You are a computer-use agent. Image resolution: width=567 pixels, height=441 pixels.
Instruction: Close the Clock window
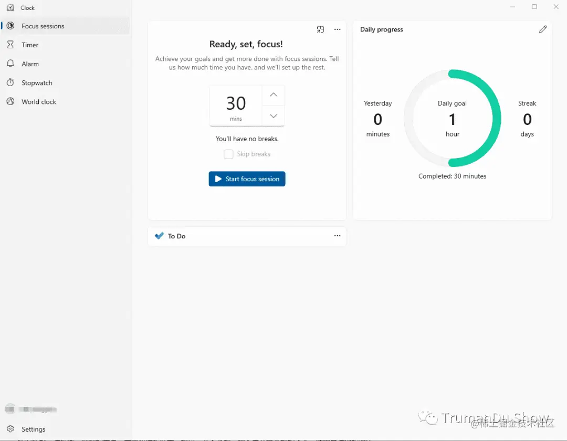(556, 7)
